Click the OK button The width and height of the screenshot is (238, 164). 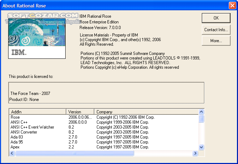216,18
